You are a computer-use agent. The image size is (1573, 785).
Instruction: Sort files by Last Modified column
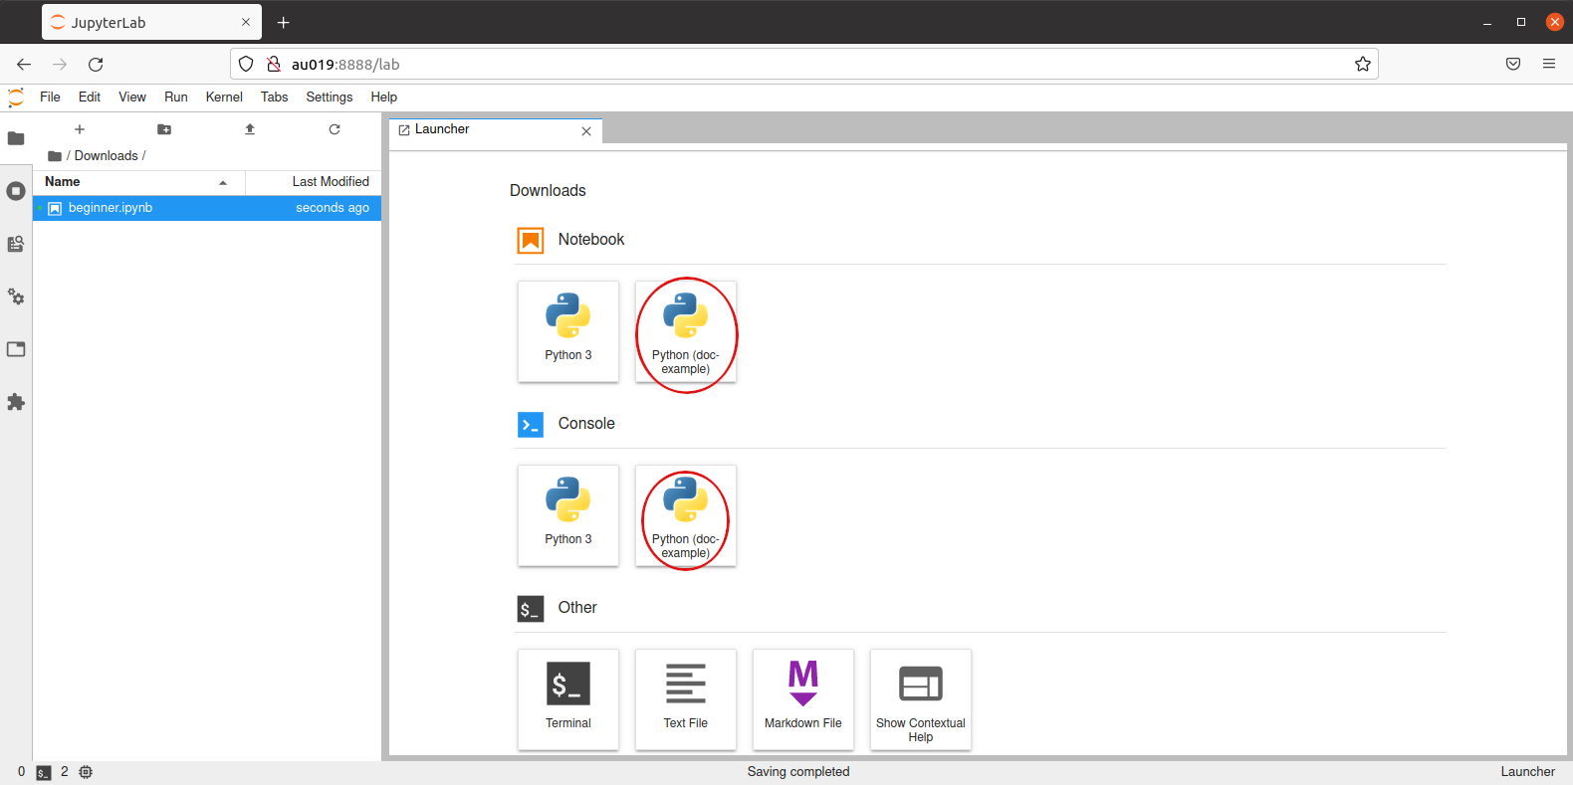tap(314, 182)
